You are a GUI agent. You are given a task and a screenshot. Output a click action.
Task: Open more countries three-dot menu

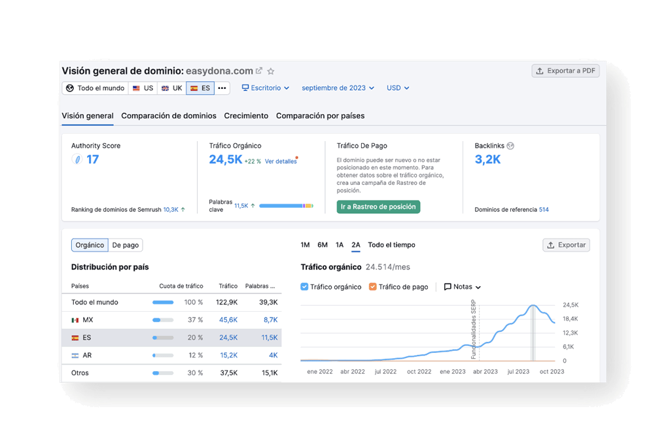tap(222, 88)
